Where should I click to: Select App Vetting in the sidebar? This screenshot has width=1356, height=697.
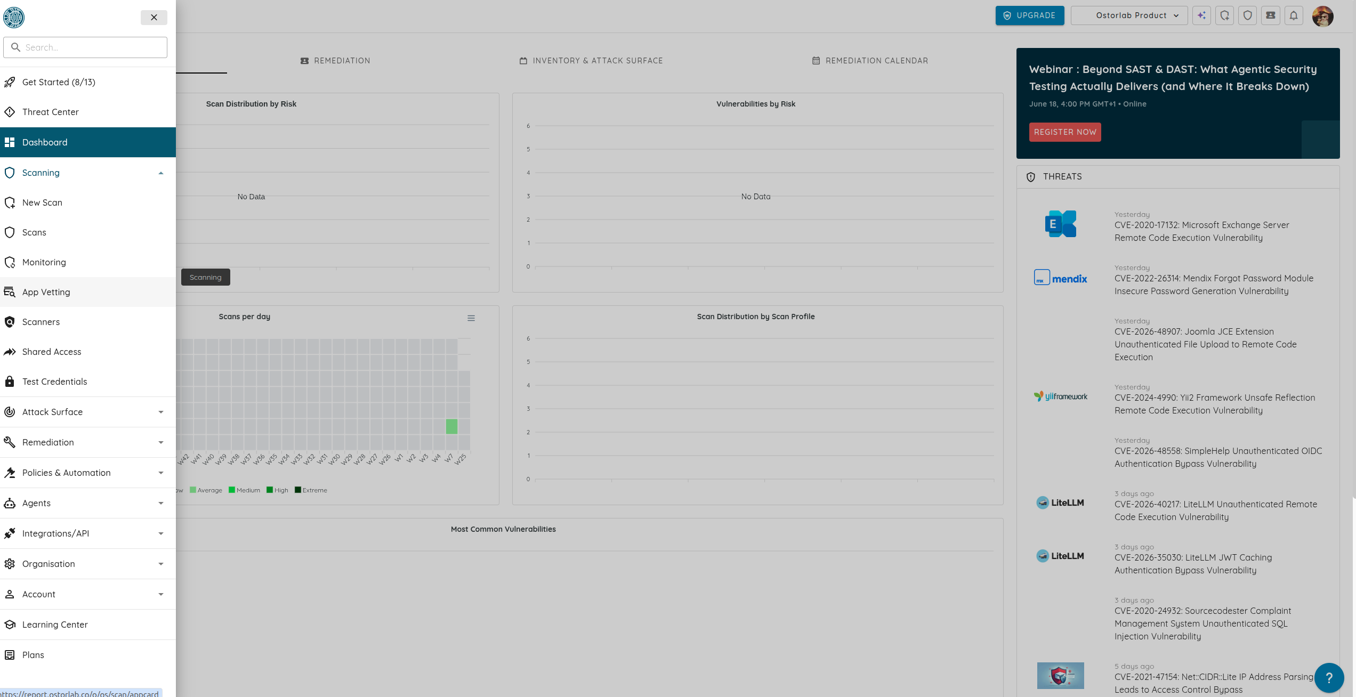[x=88, y=292]
